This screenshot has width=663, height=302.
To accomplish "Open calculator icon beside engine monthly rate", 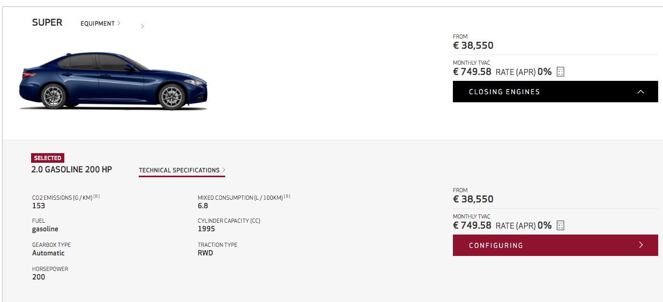I will 561,225.
